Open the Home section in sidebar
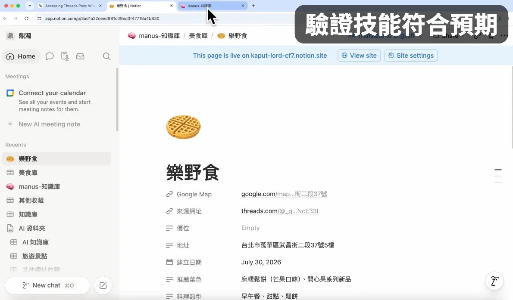This screenshot has height=300, width=513. click(21, 56)
